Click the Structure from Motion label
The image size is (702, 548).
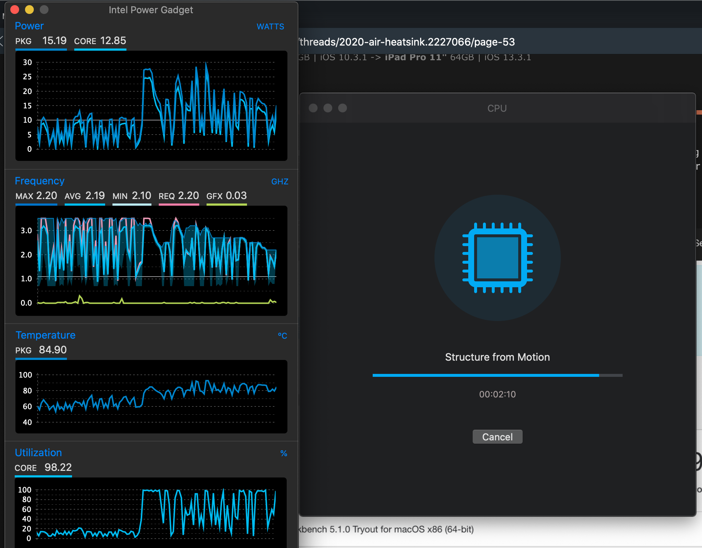(497, 357)
